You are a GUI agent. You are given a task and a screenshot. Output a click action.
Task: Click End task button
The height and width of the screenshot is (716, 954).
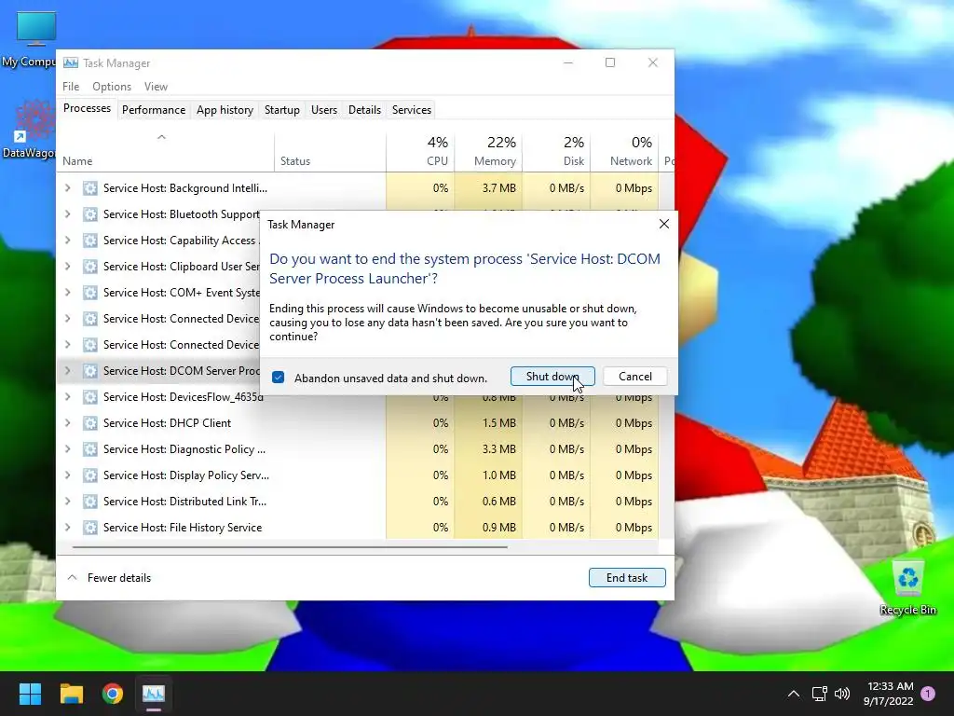click(x=627, y=578)
